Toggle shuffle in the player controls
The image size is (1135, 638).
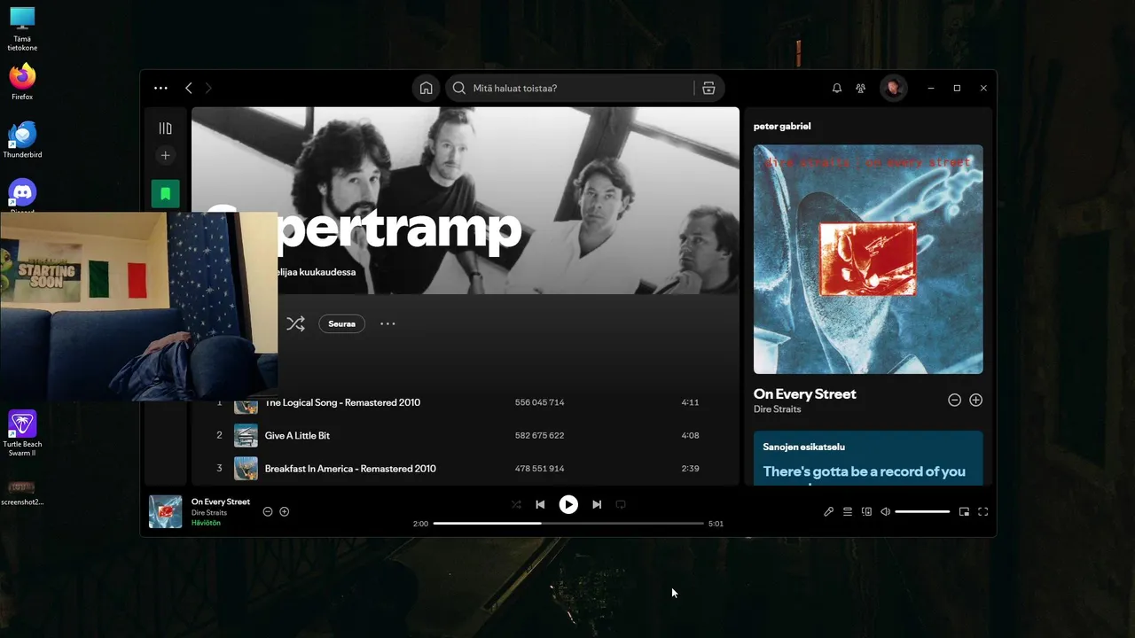(x=516, y=504)
